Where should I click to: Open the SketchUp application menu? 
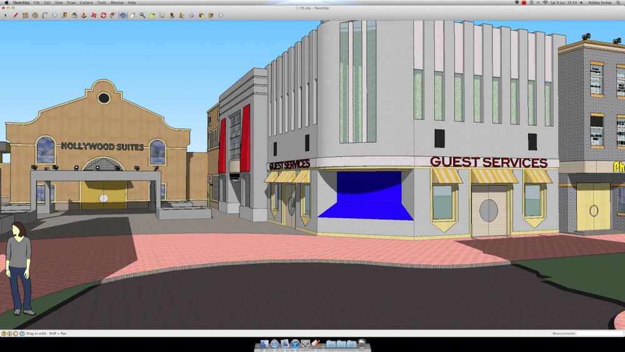(21, 3)
